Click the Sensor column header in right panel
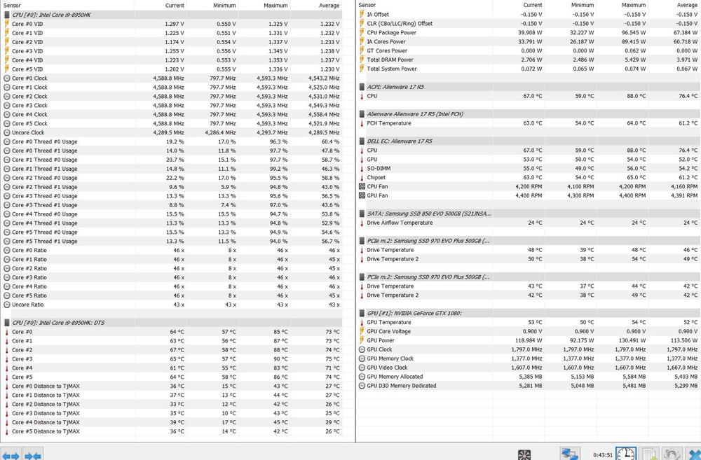This screenshot has height=460, width=701. (367, 5)
